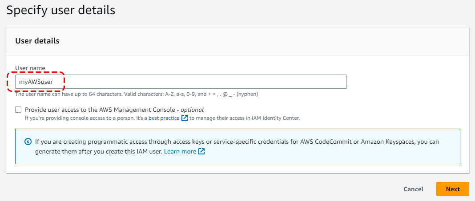This screenshot has height=201, width=475.
Task: Open the "best practice" link
Action: [164, 118]
